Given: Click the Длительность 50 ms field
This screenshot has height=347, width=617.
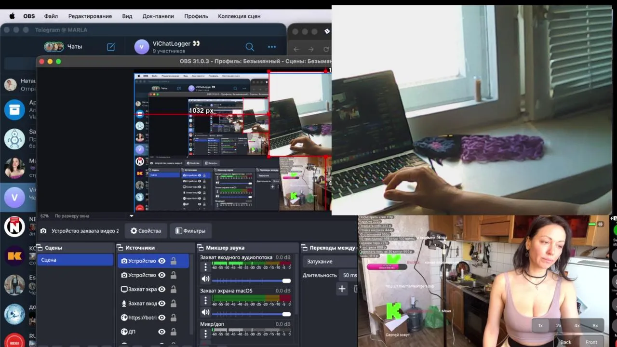Looking at the screenshot, I should click(x=349, y=275).
